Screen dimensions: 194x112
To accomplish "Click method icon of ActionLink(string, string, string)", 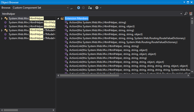I will coord(66,58).
